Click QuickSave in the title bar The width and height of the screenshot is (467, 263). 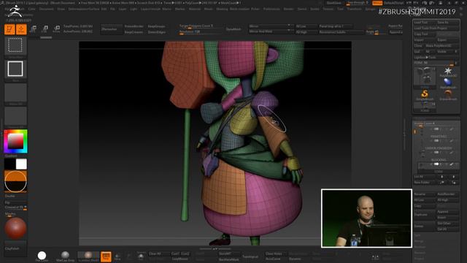[334, 3]
